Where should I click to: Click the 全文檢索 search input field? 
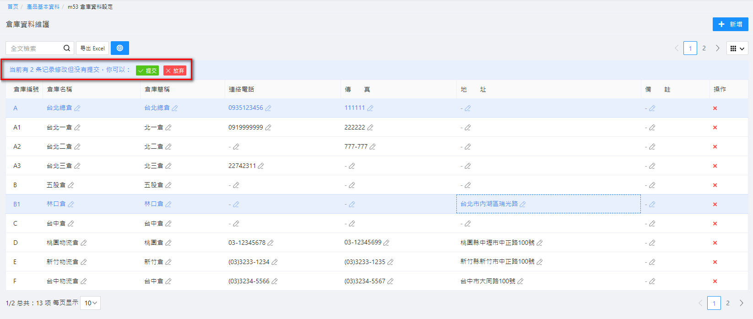click(34, 48)
